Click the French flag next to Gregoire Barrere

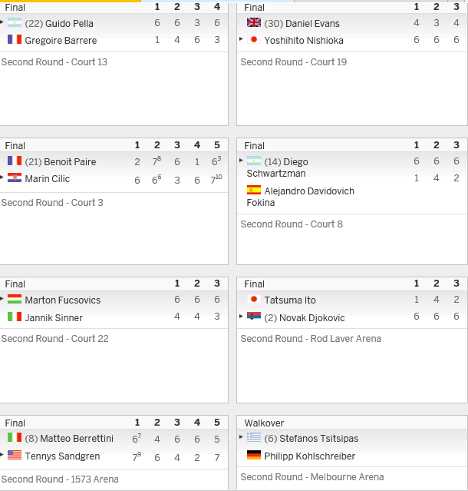15,39
